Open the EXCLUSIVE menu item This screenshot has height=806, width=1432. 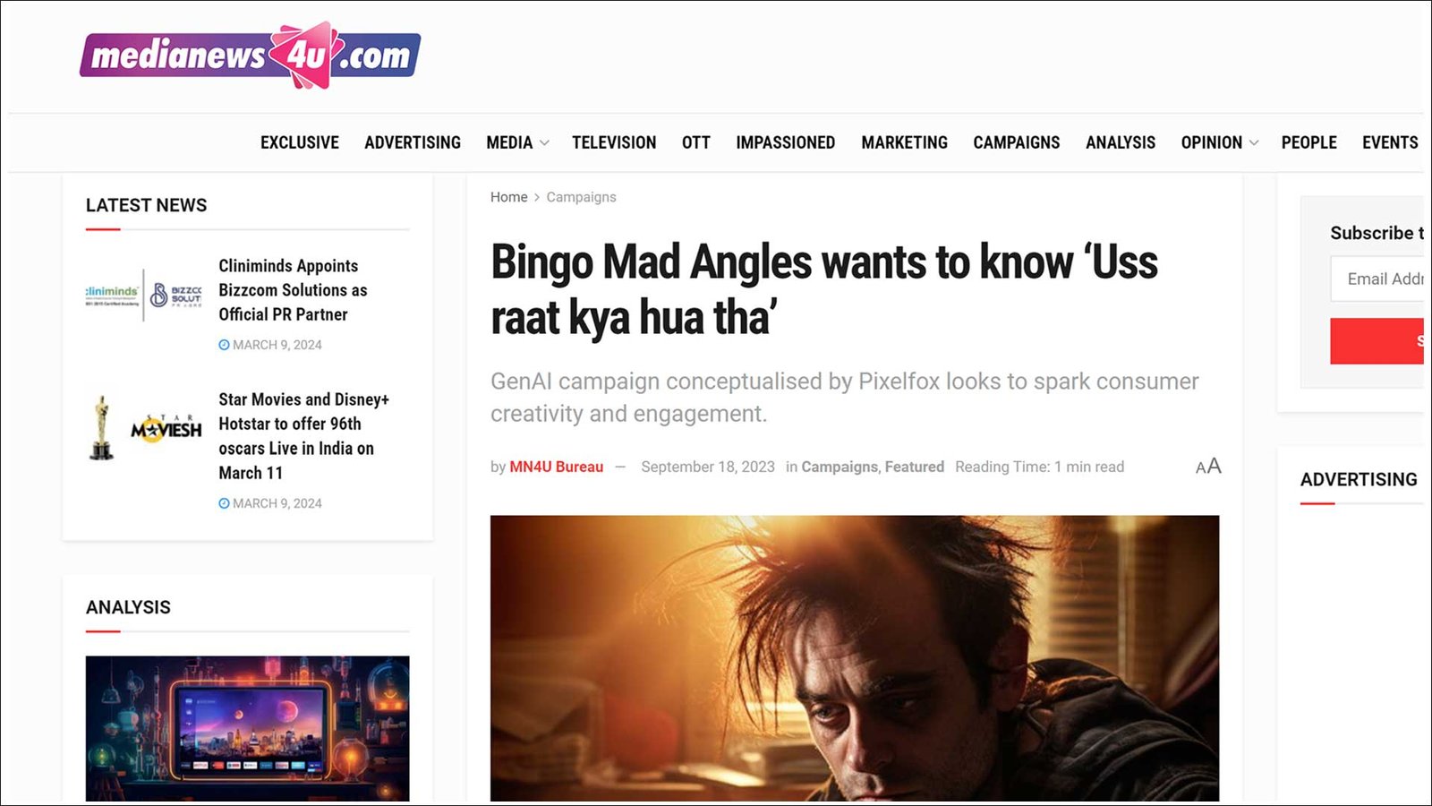300,142
